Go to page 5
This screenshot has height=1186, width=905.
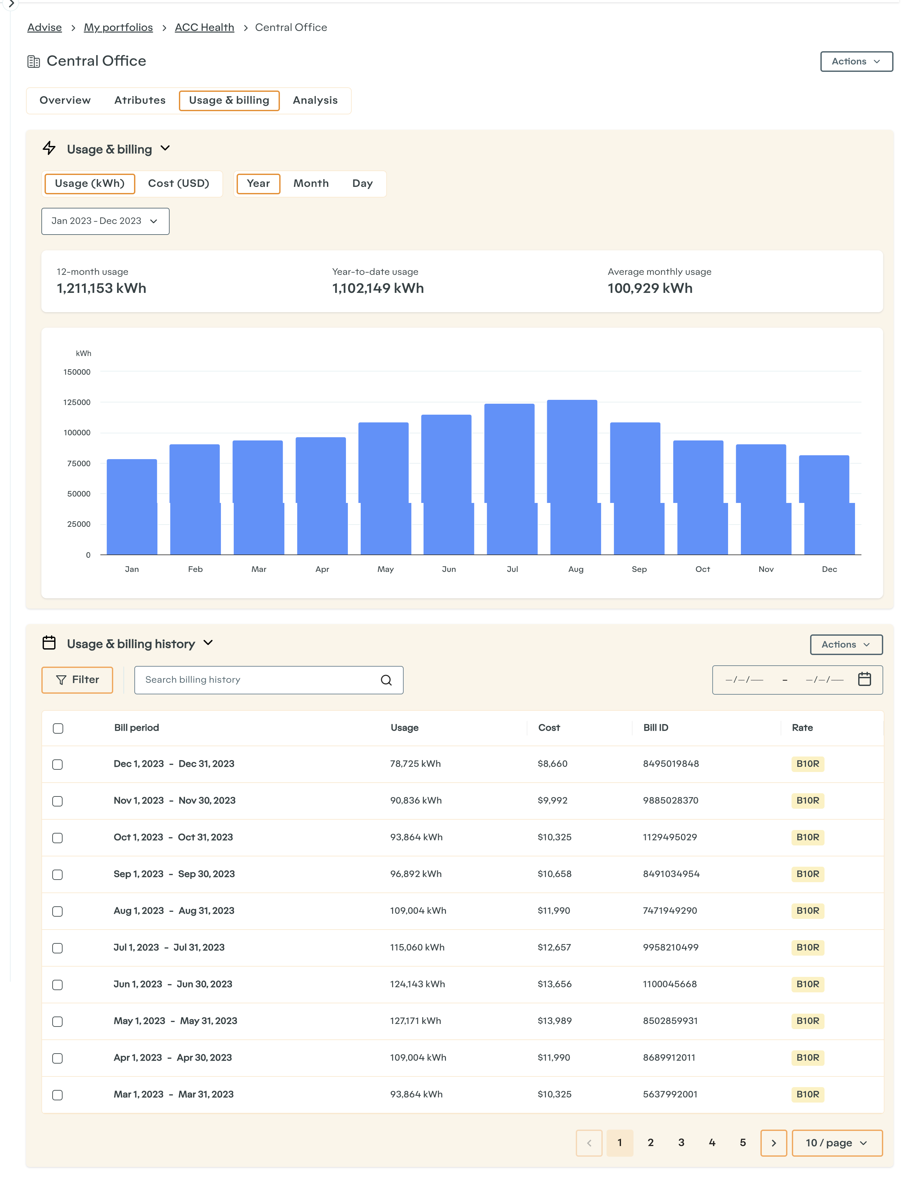pos(743,1143)
